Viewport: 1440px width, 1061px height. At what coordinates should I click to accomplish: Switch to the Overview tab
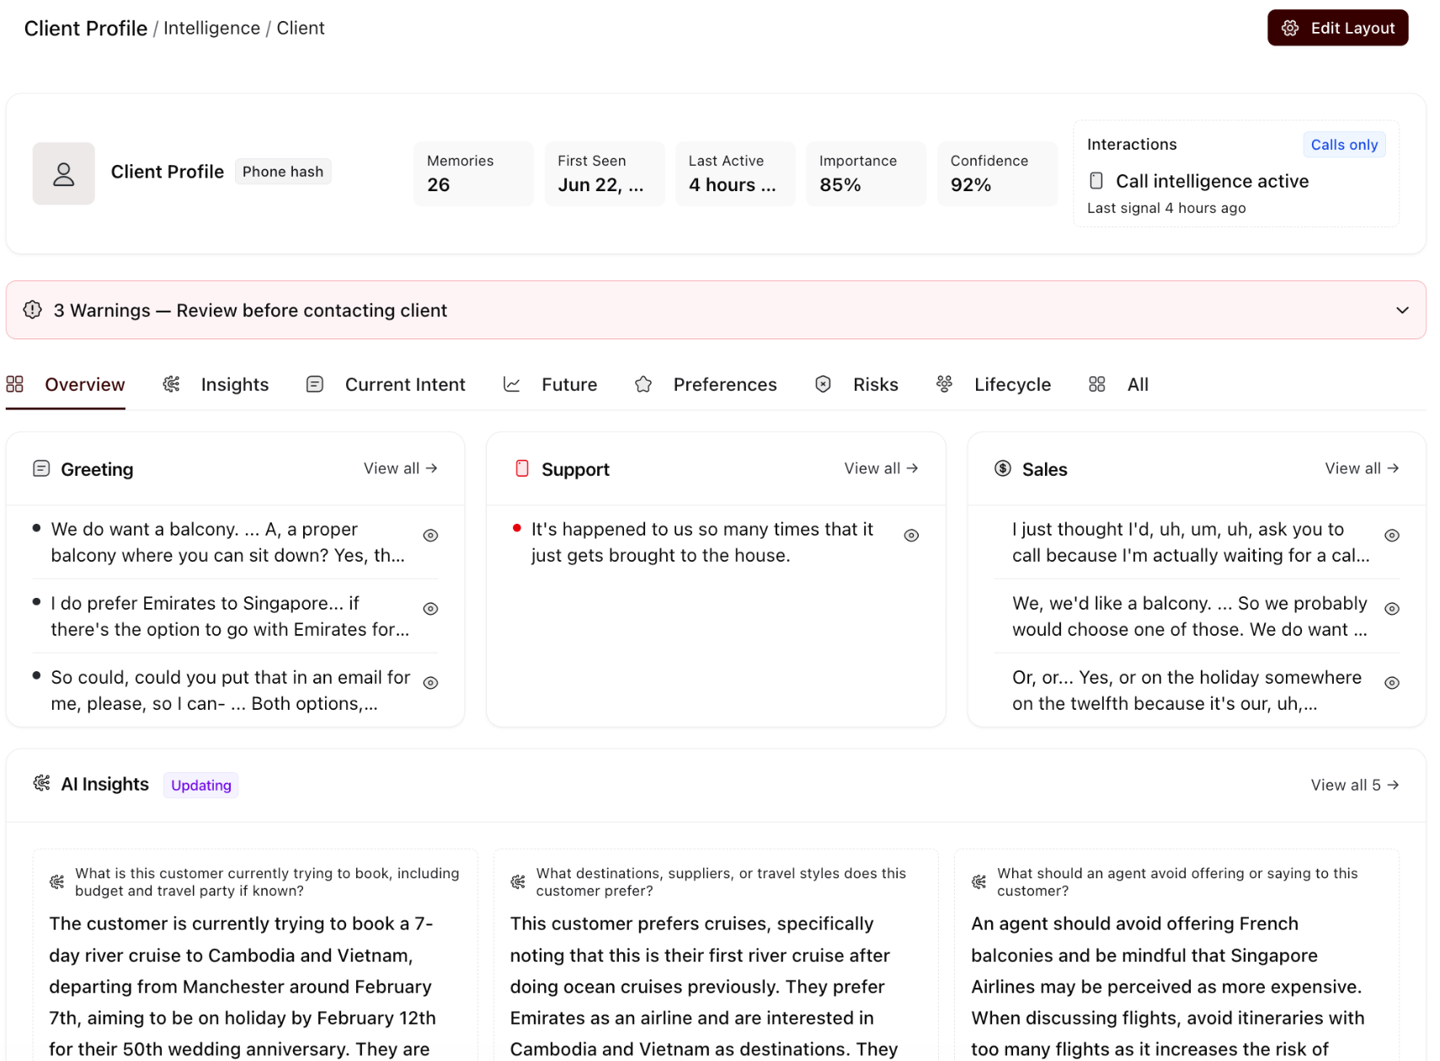tap(66, 385)
